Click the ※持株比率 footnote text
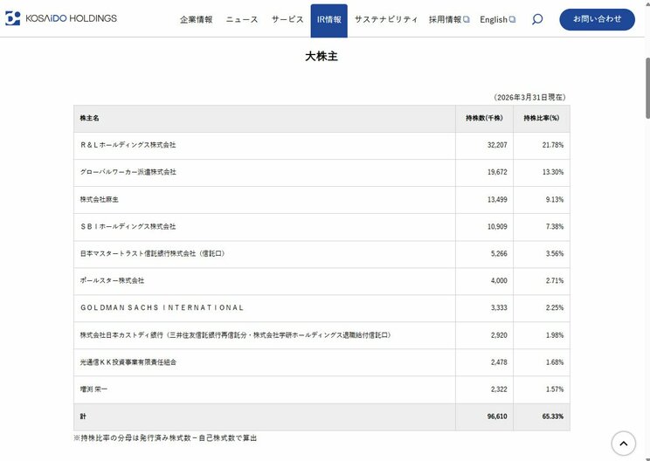Image resolution: width=650 pixels, height=461 pixels. (x=165, y=437)
